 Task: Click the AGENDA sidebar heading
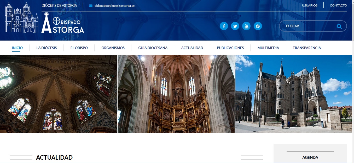310,158
